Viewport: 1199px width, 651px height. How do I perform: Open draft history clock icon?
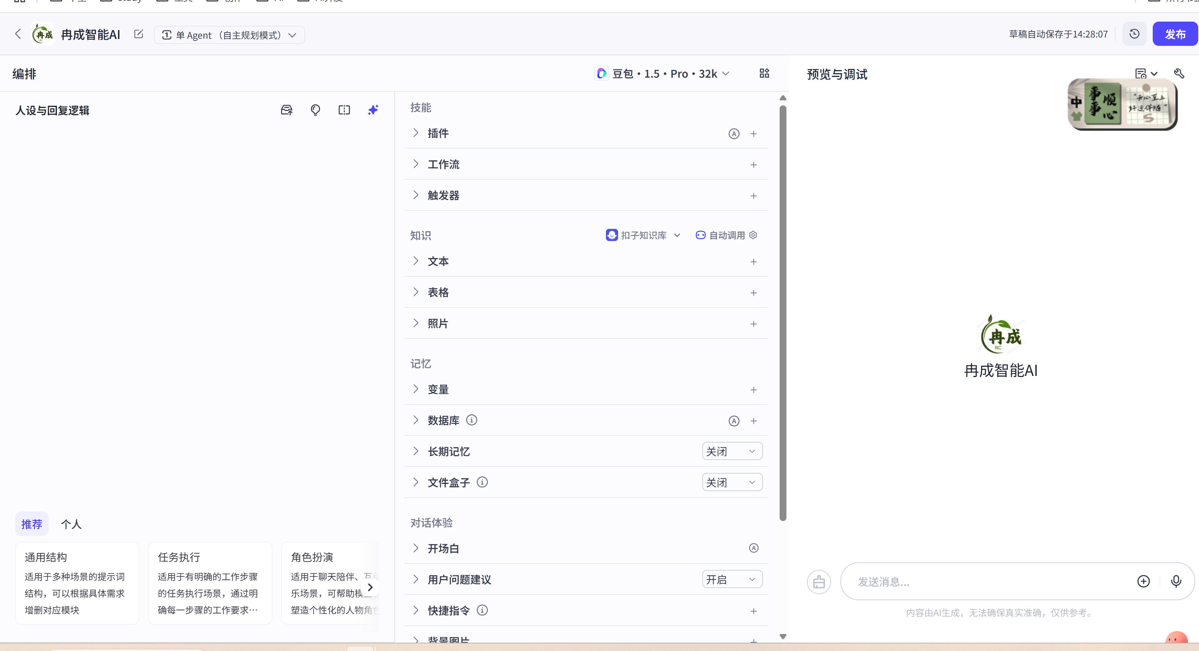coord(1134,34)
